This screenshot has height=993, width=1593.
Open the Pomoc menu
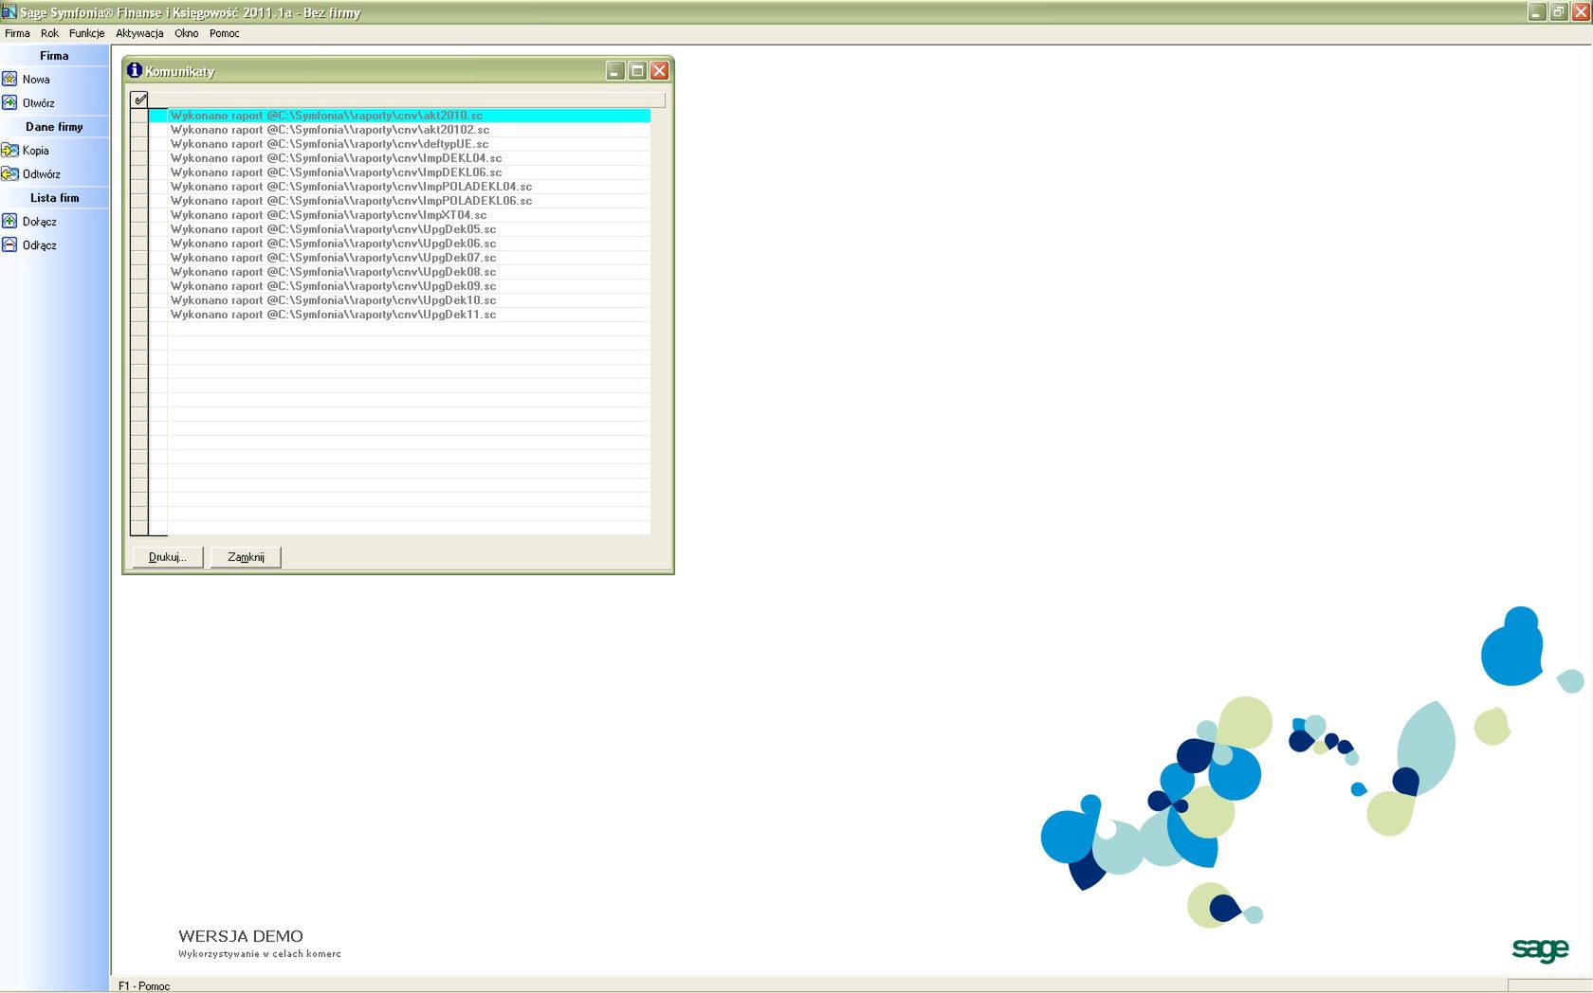[x=224, y=33]
